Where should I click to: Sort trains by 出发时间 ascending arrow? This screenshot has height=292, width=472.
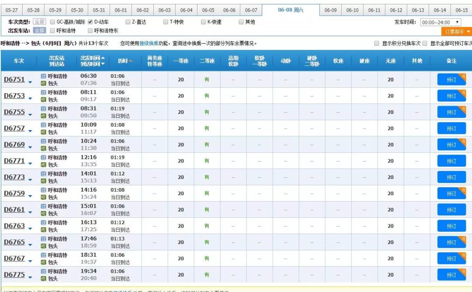tap(103, 58)
